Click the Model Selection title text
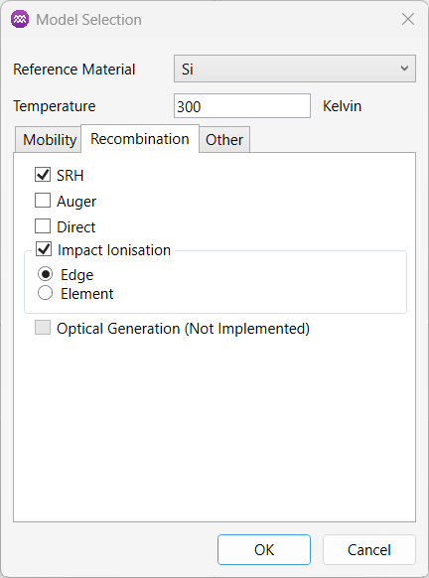The image size is (429, 578). (88, 20)
